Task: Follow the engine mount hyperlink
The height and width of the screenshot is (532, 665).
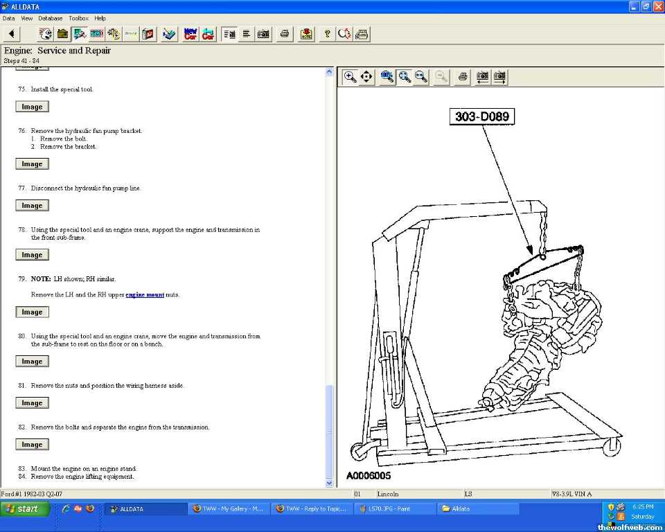Action: point(145,295)
